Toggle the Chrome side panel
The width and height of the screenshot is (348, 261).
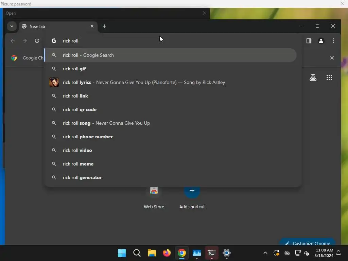pos(309,41)
